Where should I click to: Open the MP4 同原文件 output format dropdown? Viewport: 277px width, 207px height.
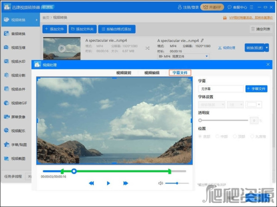(183, 56)
